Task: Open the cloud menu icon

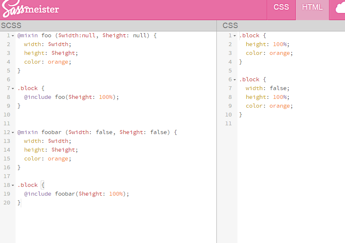Action: point(340,8)
